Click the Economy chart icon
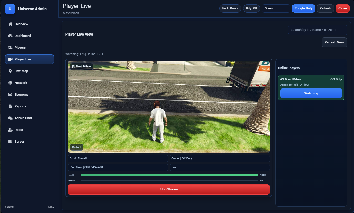Image resolution: width=354 pixels, height=213 pixels. tap(10, 95)
